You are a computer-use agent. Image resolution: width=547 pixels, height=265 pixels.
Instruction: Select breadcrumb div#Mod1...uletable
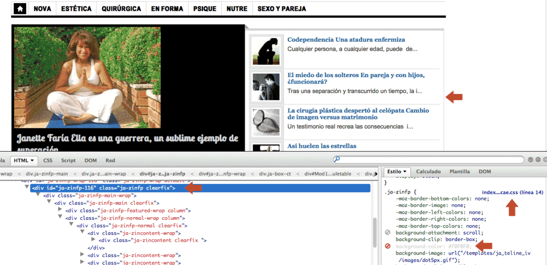pyautogui.click(x=328, y=174)
